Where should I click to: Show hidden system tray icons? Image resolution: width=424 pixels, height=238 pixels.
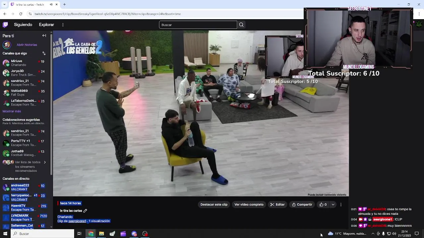click(x=373, y=234)
